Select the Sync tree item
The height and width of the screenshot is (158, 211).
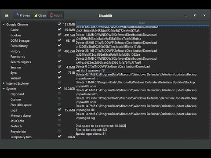point(13,73)
